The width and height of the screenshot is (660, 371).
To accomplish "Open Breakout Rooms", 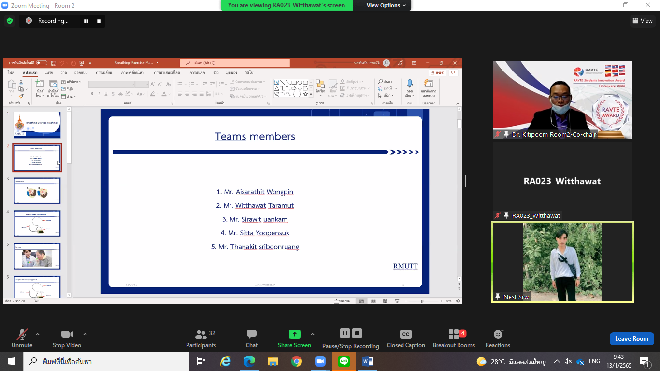I will click(454, 334).
